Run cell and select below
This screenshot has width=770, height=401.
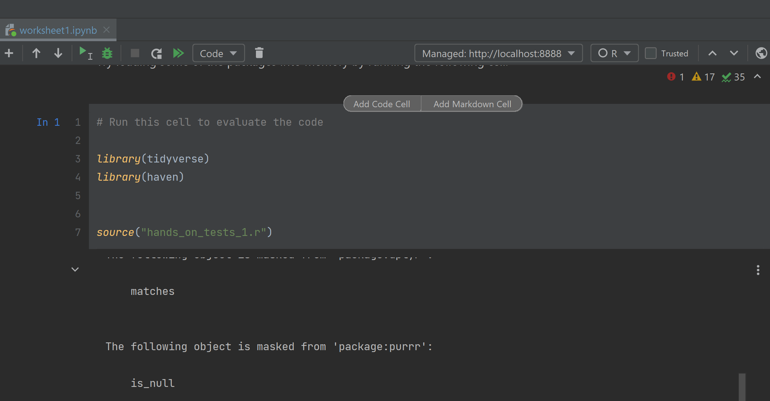(85, 53)
